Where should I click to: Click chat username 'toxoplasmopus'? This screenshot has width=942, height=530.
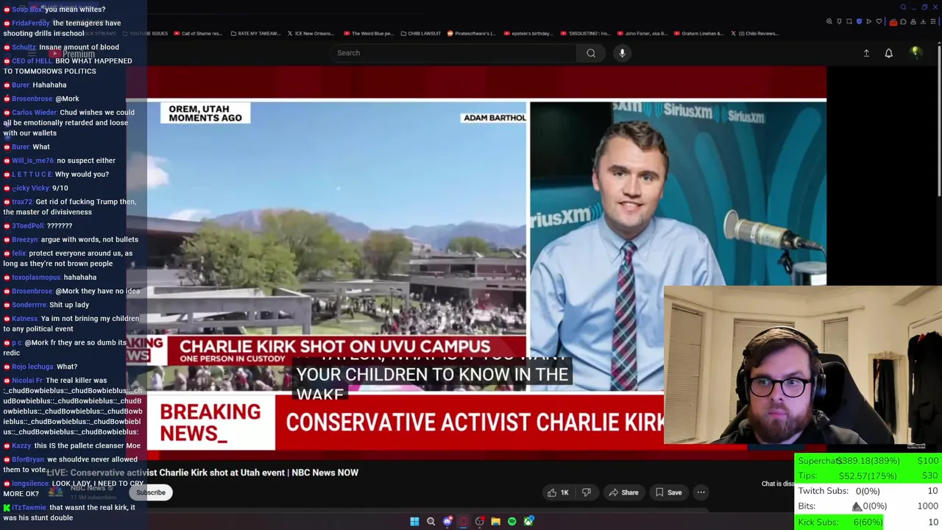[36, 278]
